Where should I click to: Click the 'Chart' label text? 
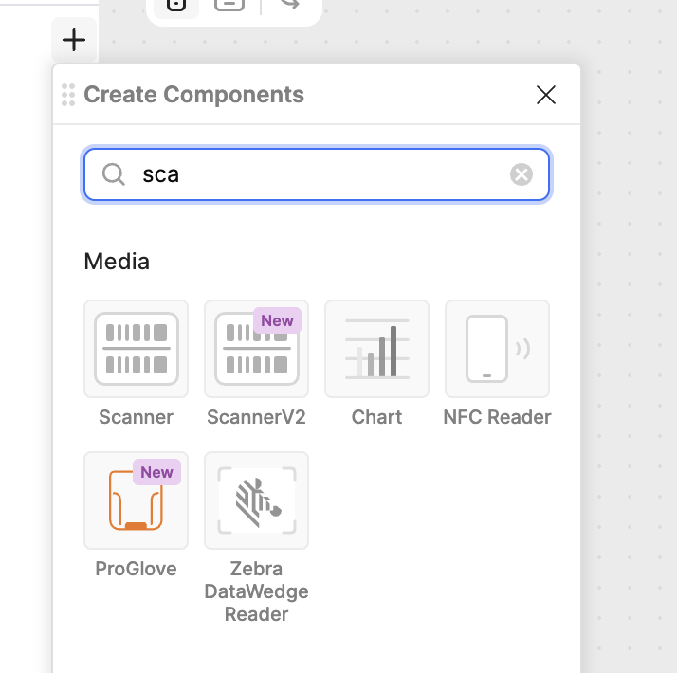click(376, 417)
